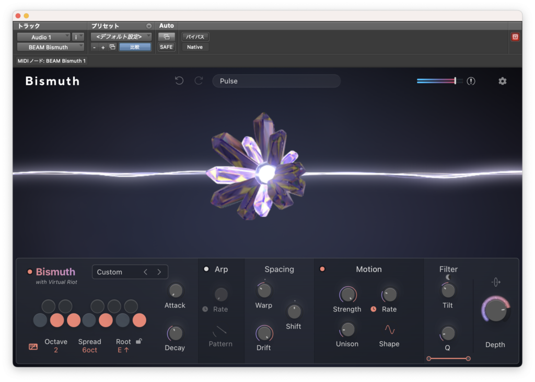
Task: Click the Motion Rate clock sync icon
Action: click(x=374, y=309)
